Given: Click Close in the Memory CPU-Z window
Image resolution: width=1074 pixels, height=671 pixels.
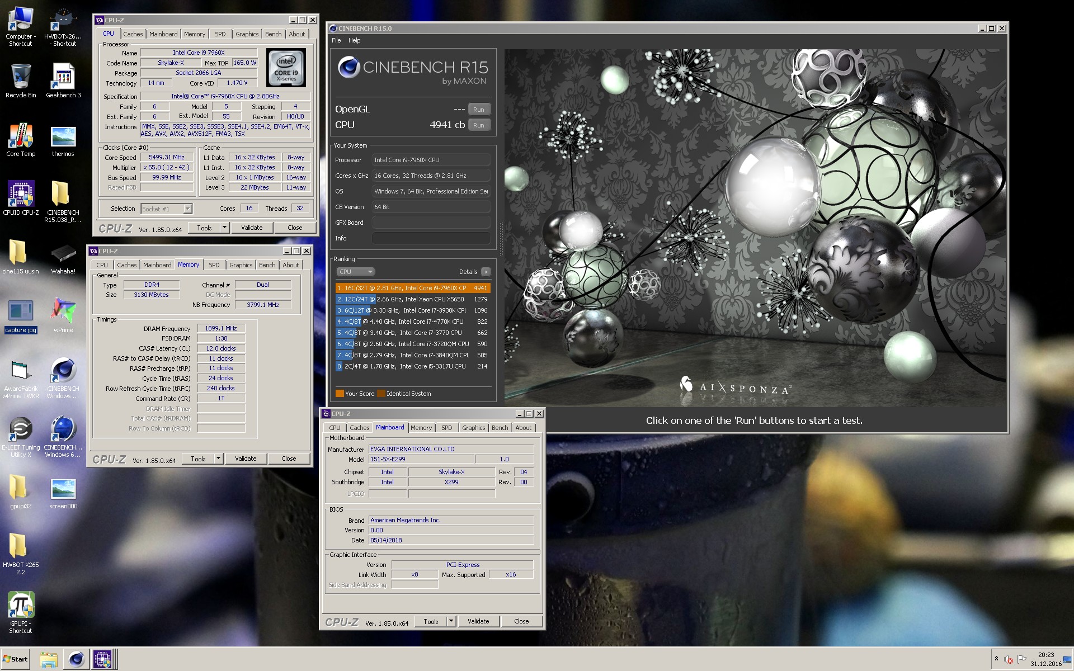Looking at the screenshot, I should tap(289, 459).
